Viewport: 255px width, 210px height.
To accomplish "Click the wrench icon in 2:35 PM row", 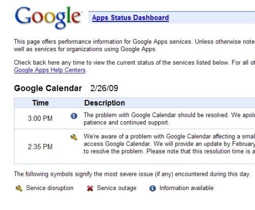I will coord(74,137).
